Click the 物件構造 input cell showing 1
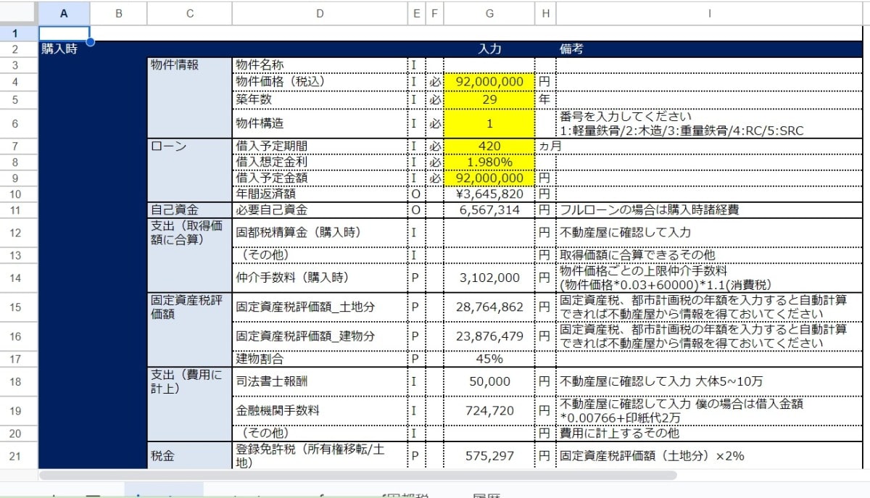 tap(489, 123)
